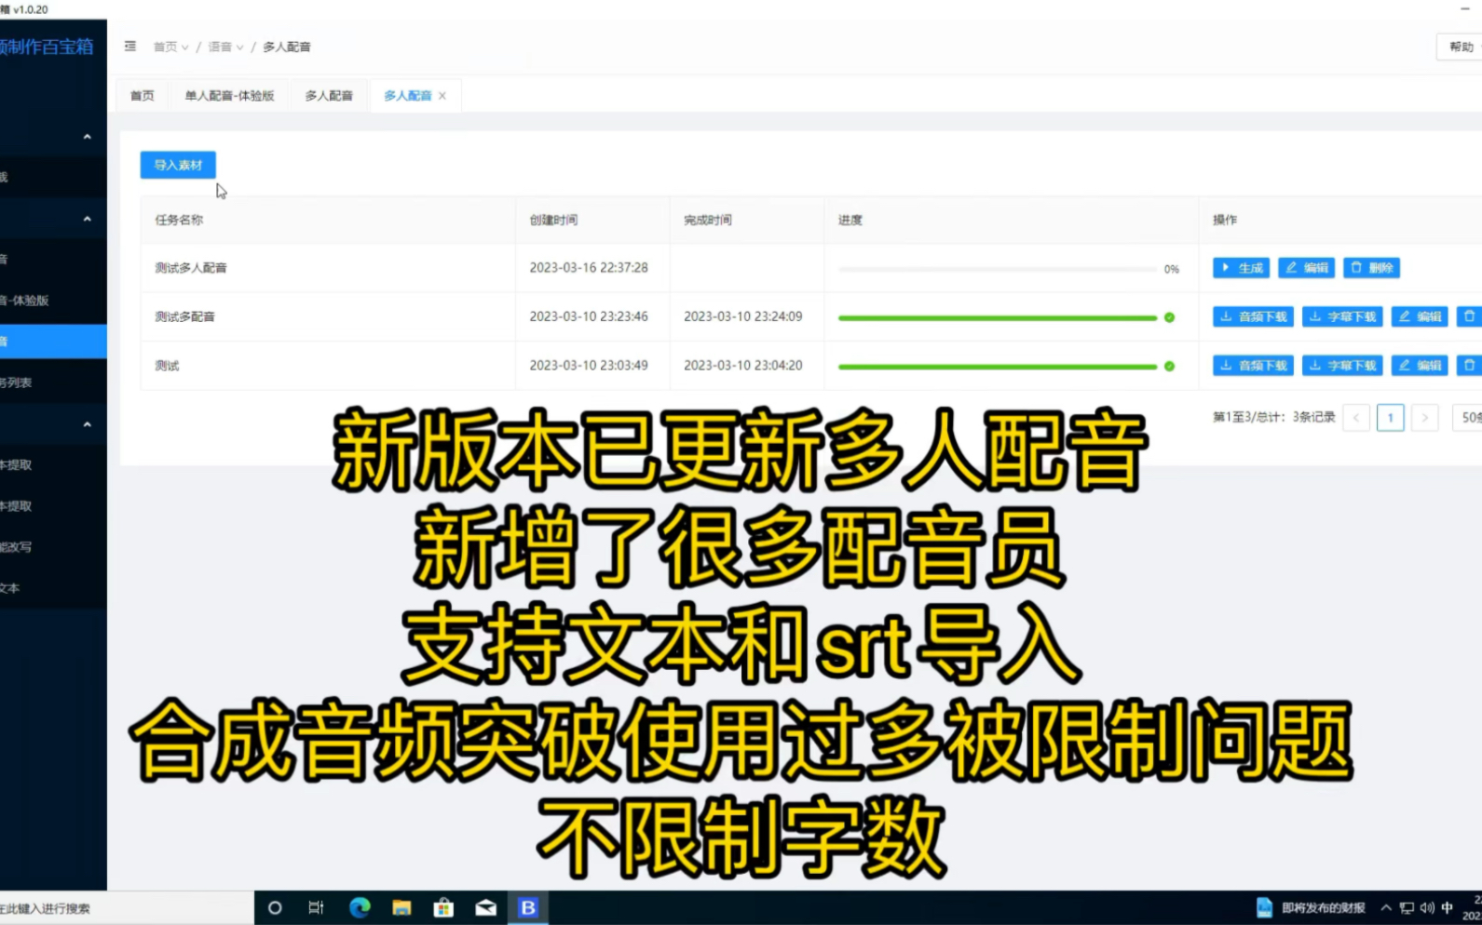Click 生成 for task 测试多人配音

coord(1241,268)
